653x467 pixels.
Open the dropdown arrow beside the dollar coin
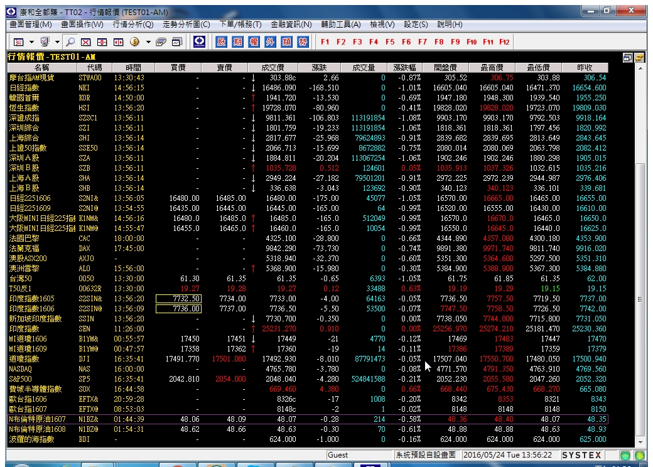tap(148, 42)
